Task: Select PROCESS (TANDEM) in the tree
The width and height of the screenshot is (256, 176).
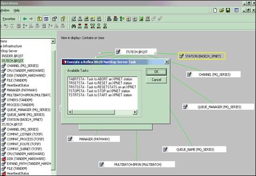Action: click(21, 105)
